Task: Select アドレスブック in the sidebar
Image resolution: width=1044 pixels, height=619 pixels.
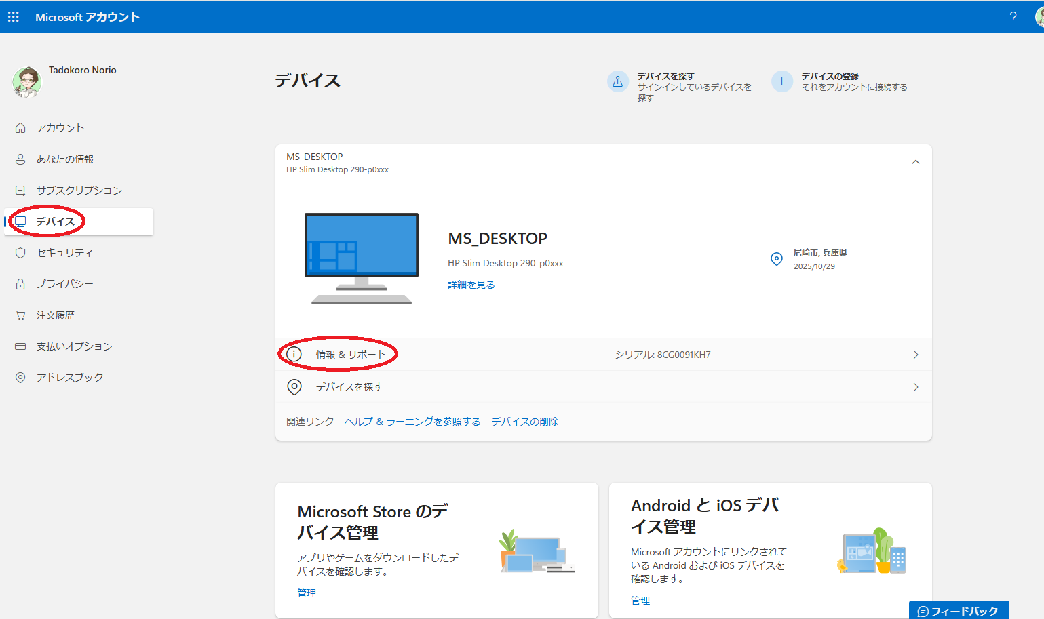Action: (69, 378)
